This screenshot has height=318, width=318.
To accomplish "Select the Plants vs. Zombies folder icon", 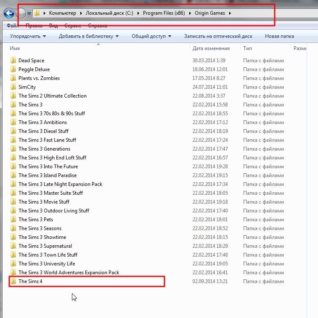I will click(13, 78).
